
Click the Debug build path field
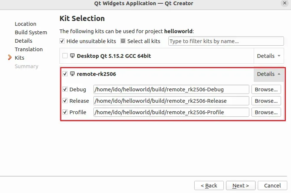(x=171, y=90)
